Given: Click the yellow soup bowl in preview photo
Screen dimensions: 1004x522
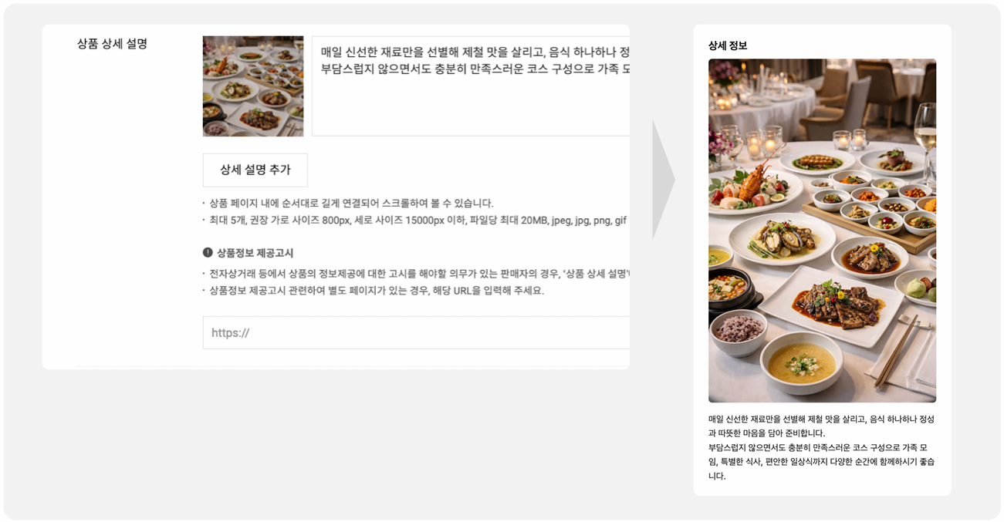Looking at the screenshot, I should coord(802,363).
